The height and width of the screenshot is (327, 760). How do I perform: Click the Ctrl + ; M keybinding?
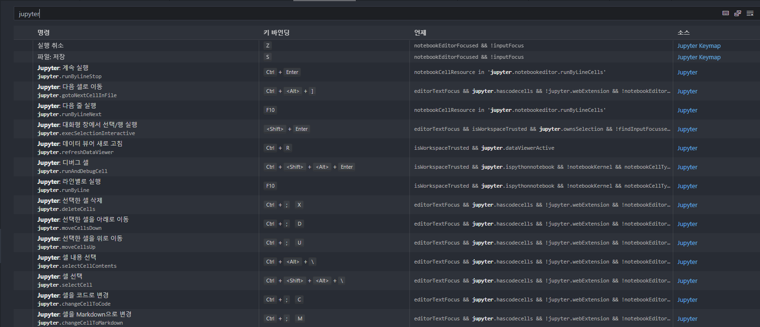[284, 318]
